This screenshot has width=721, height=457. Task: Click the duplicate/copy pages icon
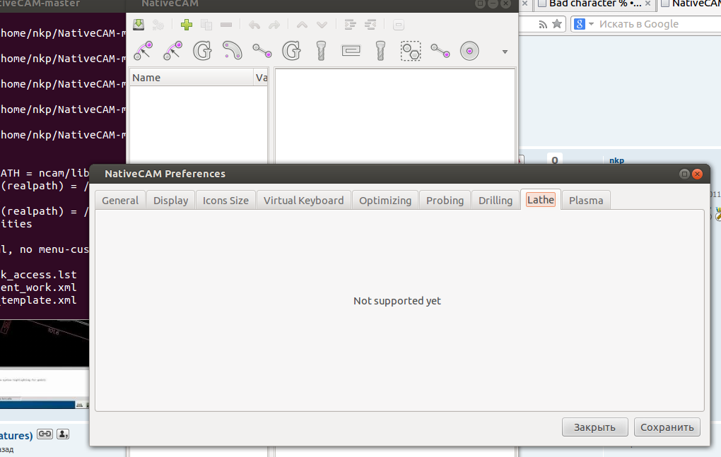[206, 24]
